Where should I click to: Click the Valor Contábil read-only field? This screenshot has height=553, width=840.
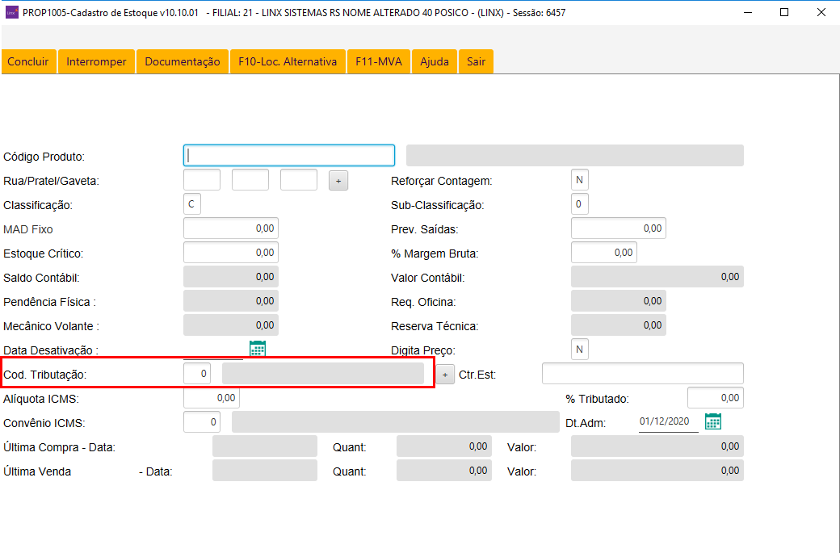click(657, 277)
